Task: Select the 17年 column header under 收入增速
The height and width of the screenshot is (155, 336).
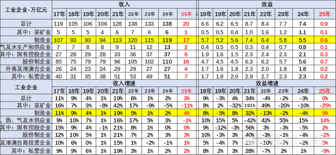Action: coord(59,91)
